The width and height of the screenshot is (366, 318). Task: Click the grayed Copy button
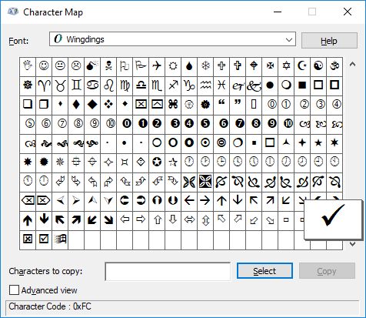click(x=327, y=271)
